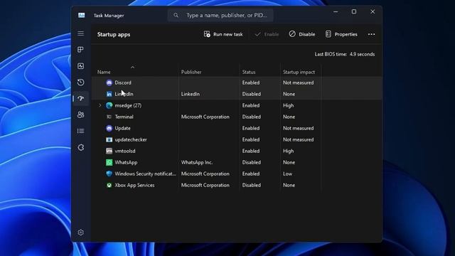Open the hamburger navigation menu
This screenshot has height=256, width=455.
point(80,33)
